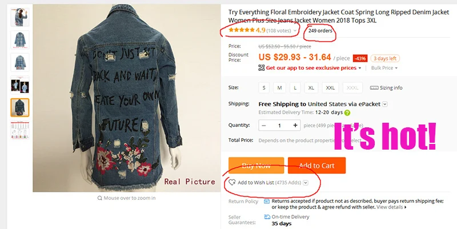Image resolution: width=457 pixels, height=229 pixels.
Task: Select size XL
Action: [311, 88]
